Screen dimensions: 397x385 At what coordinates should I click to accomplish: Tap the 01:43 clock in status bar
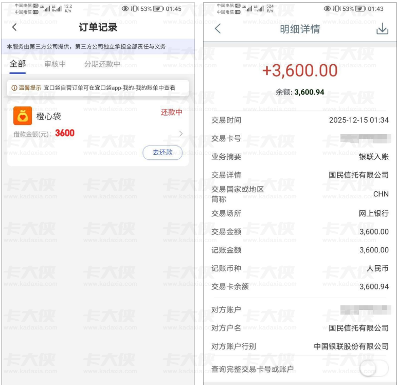click(375, 9)
